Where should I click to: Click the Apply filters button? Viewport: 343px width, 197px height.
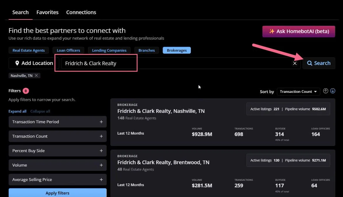(x=57, y=193)
